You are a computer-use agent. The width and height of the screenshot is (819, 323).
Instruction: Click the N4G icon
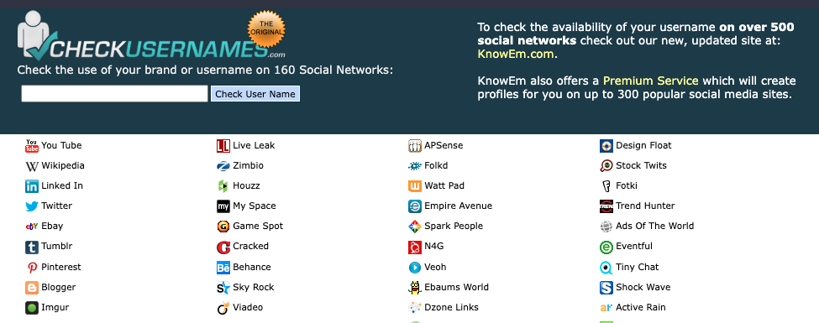click(415, 247)
